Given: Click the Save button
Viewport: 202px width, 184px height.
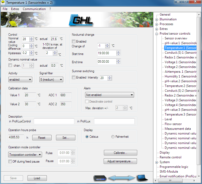Looking at the screenshot, I should point(13,178).
